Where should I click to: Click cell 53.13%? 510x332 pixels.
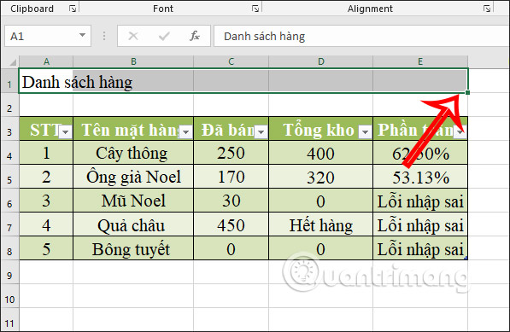[x=420, y=177]
